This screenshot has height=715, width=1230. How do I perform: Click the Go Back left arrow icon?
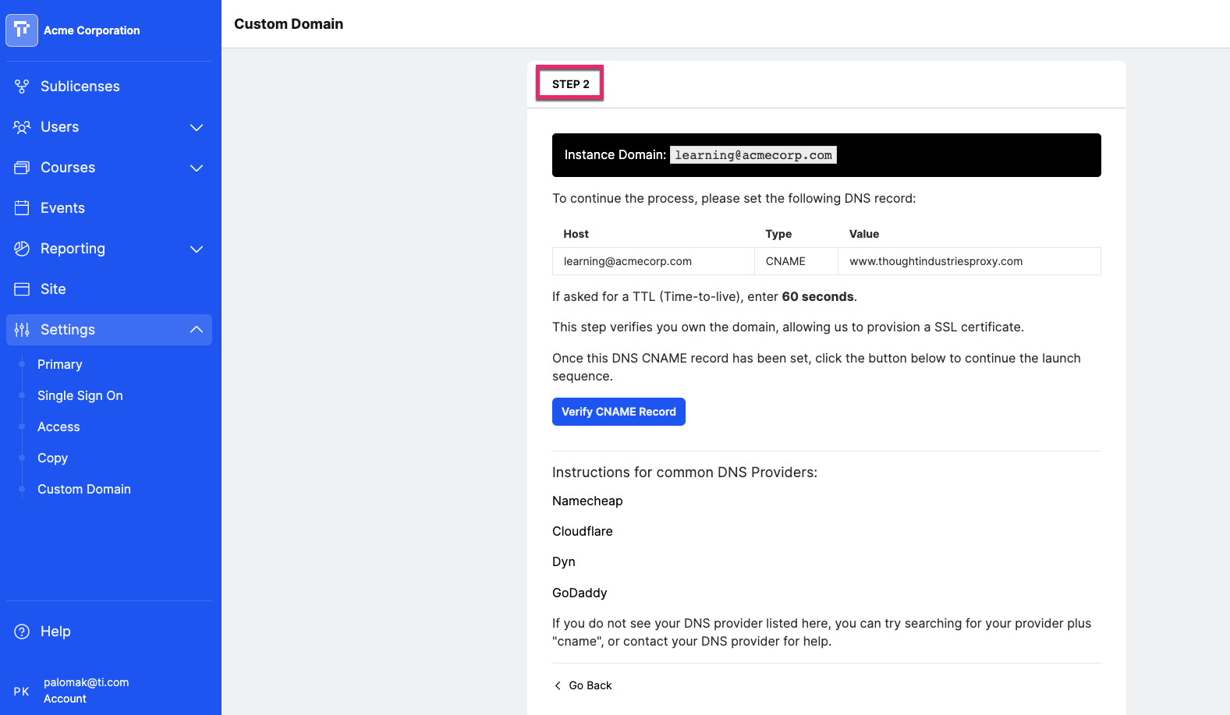pyautogui.click(x=558, y=685)
